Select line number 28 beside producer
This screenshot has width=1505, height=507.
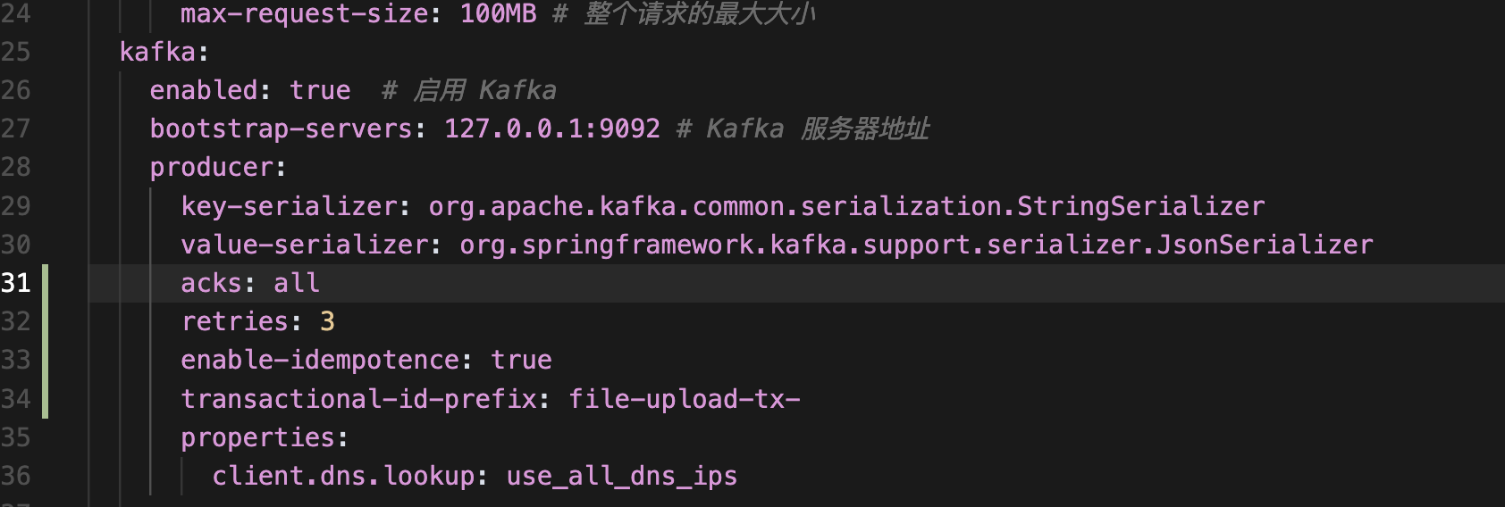click(16, 167)
